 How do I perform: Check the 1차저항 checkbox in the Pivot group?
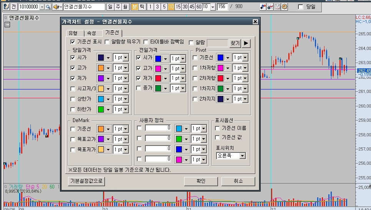pos(195,68)
